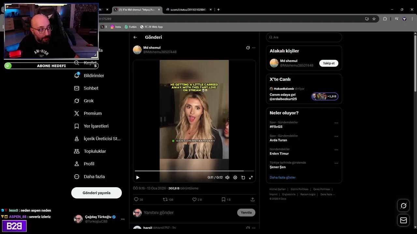Screen dimensions: 417x234
Task: Open the video settings gear
Action: coord(235,177)
